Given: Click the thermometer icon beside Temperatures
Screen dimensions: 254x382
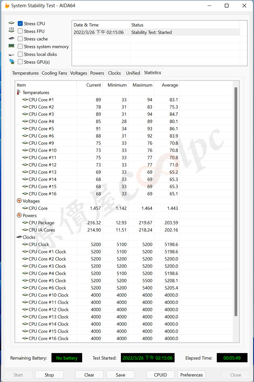Looking at the screenshot, I should pos(19,92).
